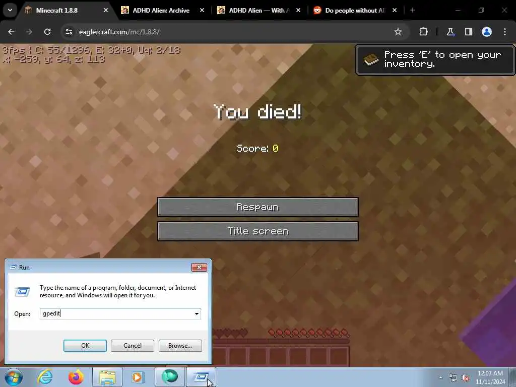Viewport: 516px width, 387px height.
Task: Show hidden system tray icons arrow
Action: pyautogui.click(x=440, y=377)
